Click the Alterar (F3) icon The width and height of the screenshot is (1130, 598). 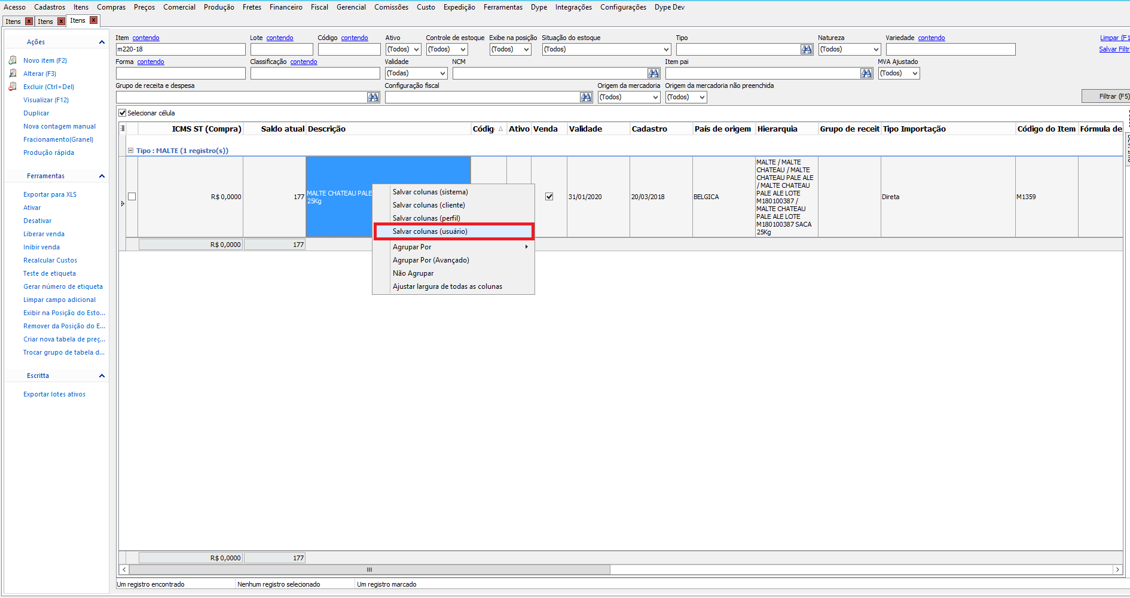click(x=13, y=74)
